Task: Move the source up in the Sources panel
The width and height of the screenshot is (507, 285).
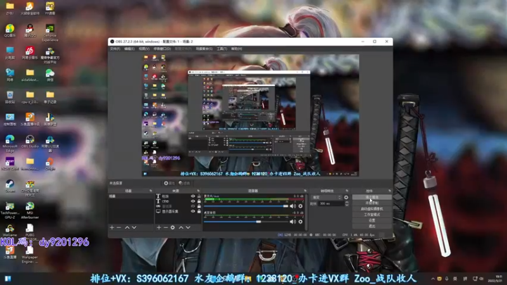Action: point(181,227)
